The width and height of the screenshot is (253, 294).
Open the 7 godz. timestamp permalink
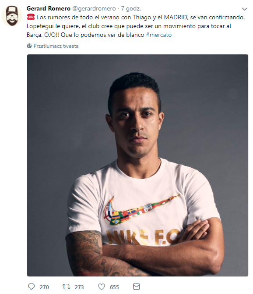[131, 8]
